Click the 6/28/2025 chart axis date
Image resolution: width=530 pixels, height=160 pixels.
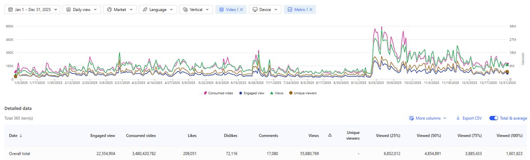256,82
